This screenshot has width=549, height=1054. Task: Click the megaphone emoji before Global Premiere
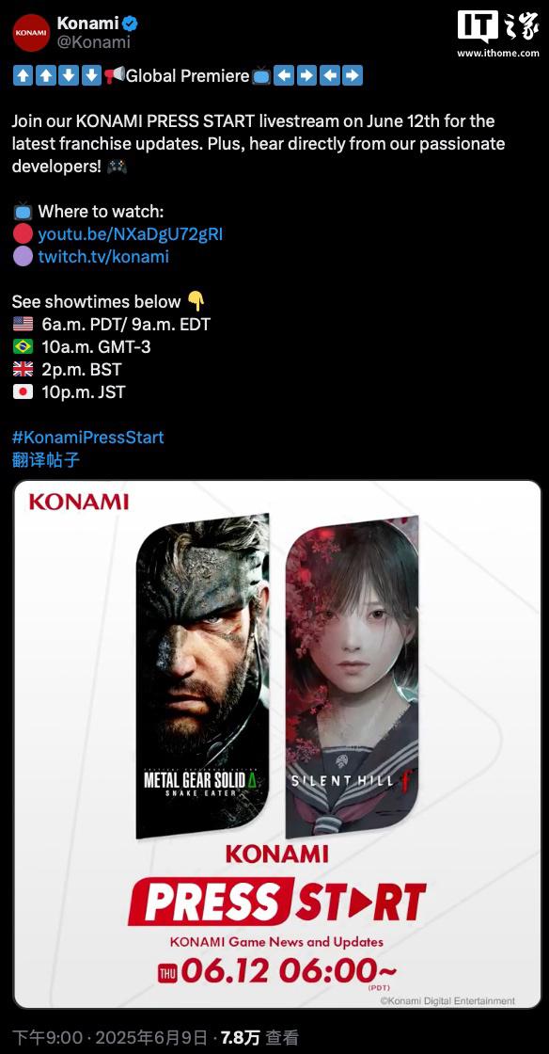tap(114, 76)
